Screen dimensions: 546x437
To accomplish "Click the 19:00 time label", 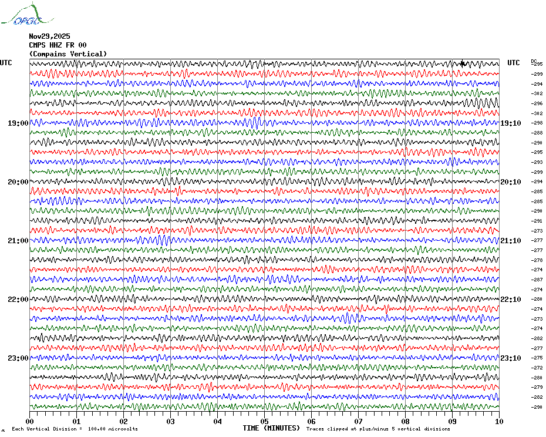I will click(x=18, y=123).
